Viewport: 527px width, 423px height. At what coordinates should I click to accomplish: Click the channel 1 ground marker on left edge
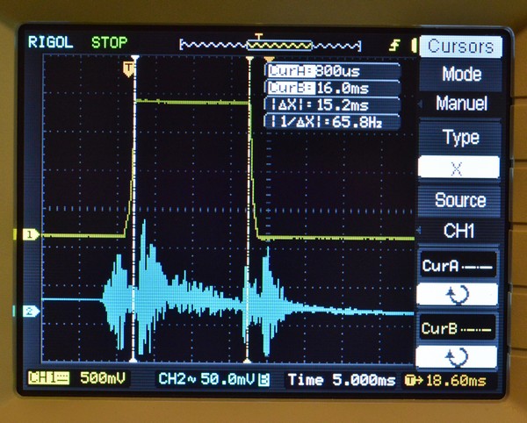[x=30, y=235]
